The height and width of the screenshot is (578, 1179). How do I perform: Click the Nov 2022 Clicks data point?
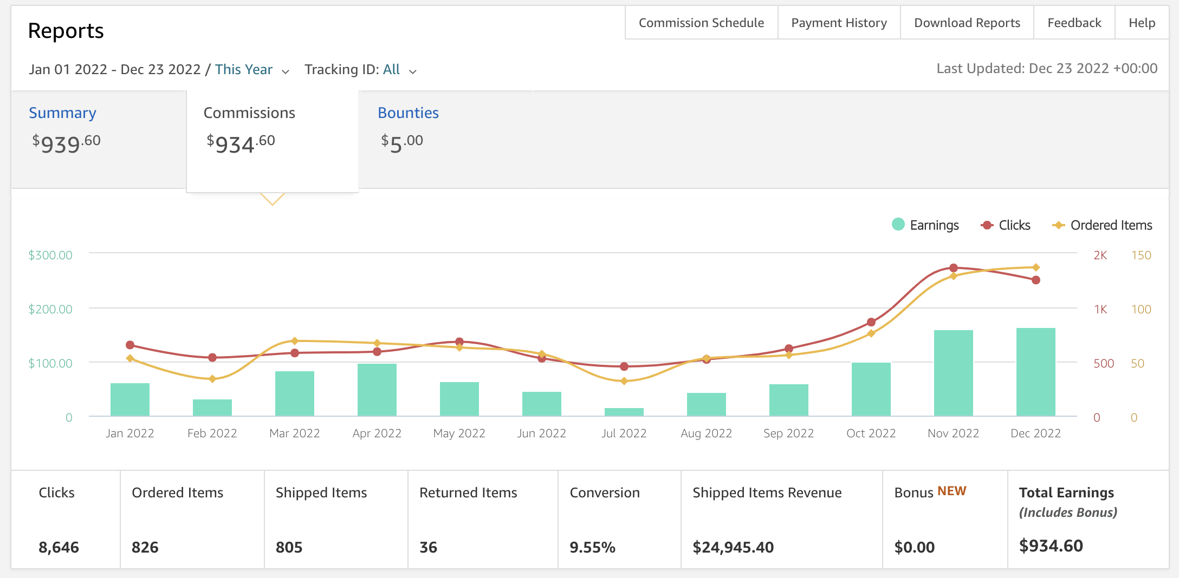tap(954, 268)
